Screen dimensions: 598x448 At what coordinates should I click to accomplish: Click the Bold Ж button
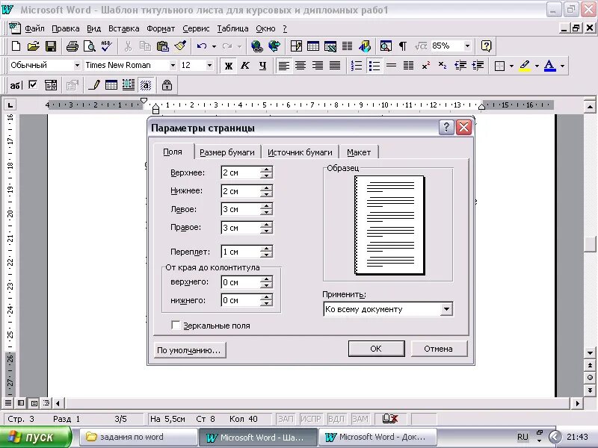click(229, 66)
